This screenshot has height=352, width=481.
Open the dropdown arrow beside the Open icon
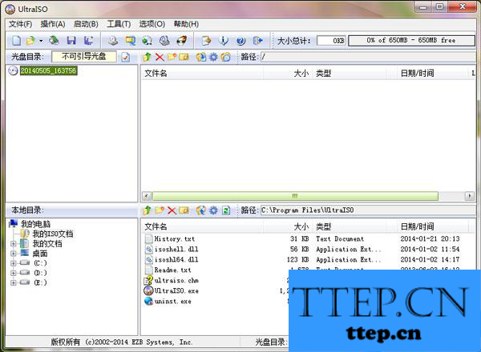pos(41,41)
